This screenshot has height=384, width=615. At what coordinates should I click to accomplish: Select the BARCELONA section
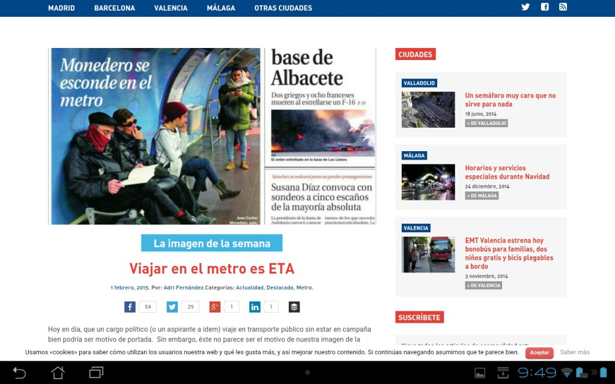coord(114,8)
